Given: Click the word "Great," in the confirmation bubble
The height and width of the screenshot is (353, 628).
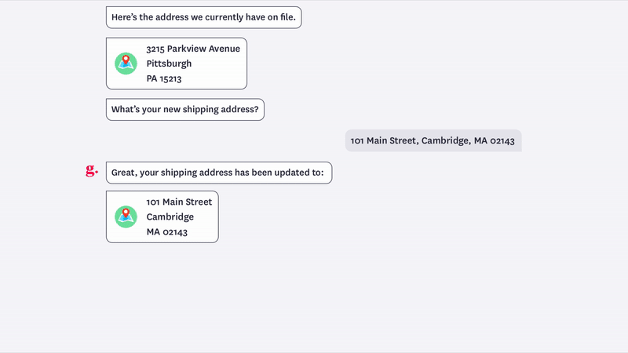Looking at the screenshot, I should click(124, 173).
